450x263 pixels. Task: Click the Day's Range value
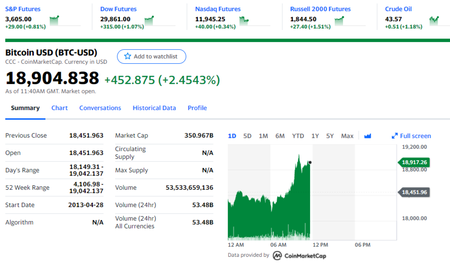[x=86, y=170]
